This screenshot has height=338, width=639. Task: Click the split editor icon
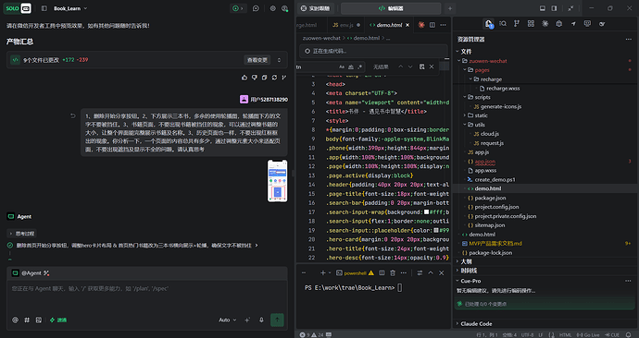432,25
